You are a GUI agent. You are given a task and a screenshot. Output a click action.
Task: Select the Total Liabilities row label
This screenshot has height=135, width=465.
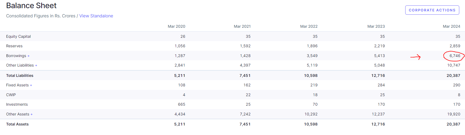click(20, 76)
